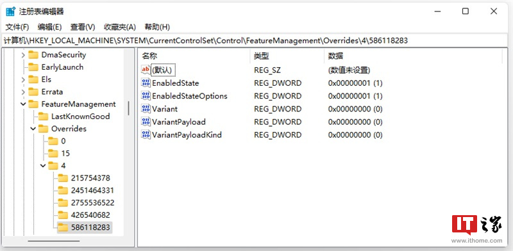This screenshot has width=513, height=251.
Task: Click the Variant DWORD value icon
Action: [146, 108]
